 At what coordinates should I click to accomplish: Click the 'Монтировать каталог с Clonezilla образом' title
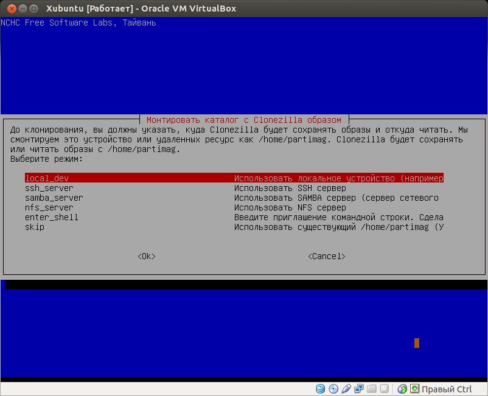[244, 120]
